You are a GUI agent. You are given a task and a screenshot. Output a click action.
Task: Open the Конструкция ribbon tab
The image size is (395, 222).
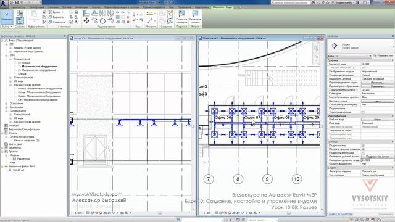[36, 7]
